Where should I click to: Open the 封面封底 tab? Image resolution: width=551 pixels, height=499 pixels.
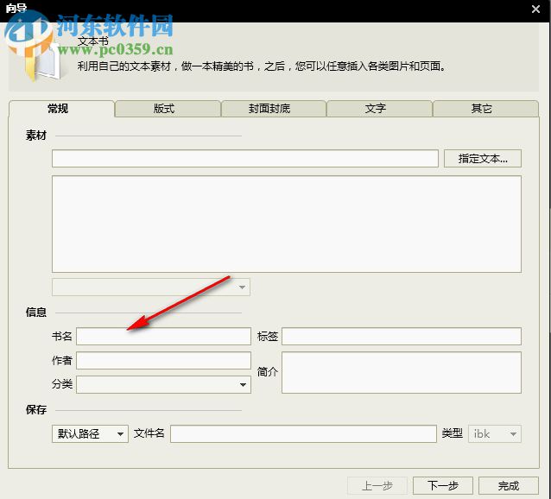(274, 109)
